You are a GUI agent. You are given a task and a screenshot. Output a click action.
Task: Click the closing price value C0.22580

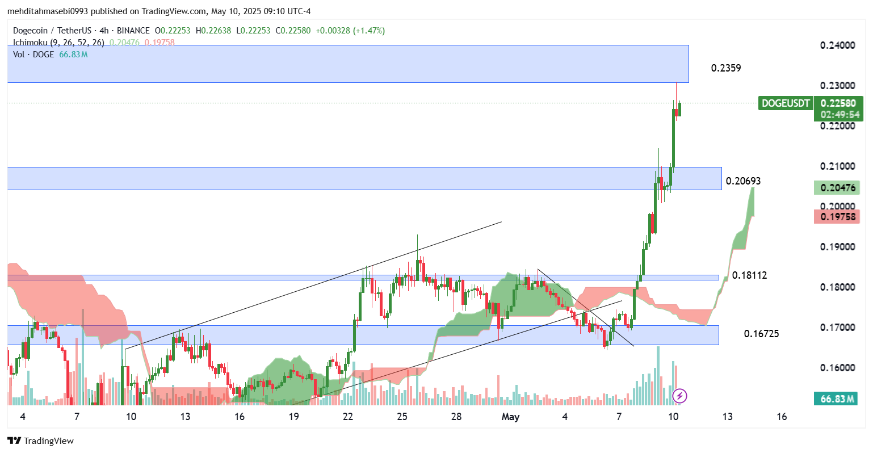pos(293,31)
